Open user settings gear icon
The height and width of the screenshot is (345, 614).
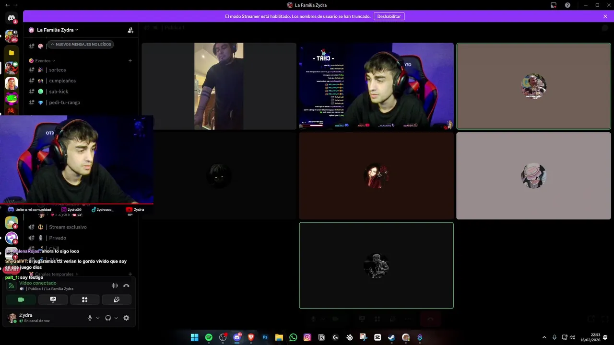pos(126,318)
